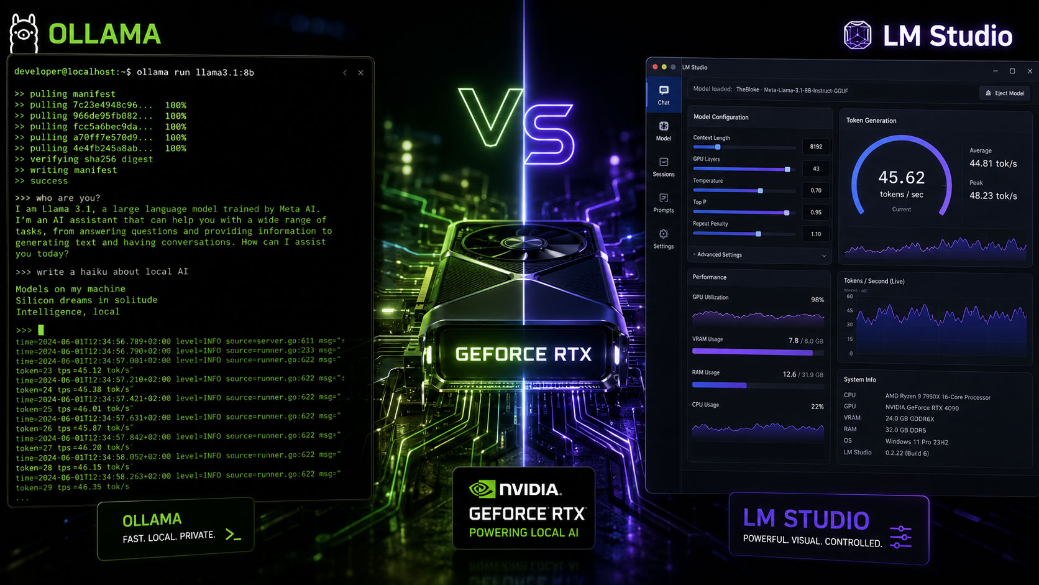The height and width of the screenshot is (585, 1039).
Task: Click the Context Length value field 8192
Action: [816, 147]
